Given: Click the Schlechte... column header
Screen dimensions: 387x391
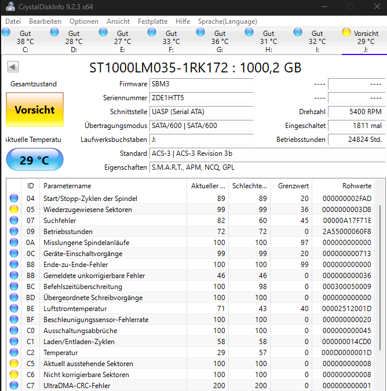Looking at the screenshot, I should [249, 186].
